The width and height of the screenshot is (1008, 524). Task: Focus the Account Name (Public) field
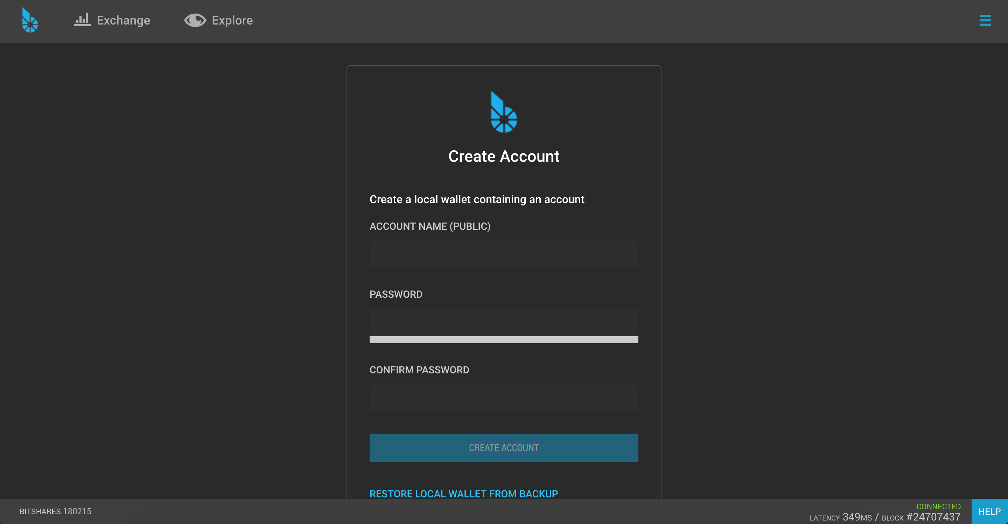pos(504,255)
